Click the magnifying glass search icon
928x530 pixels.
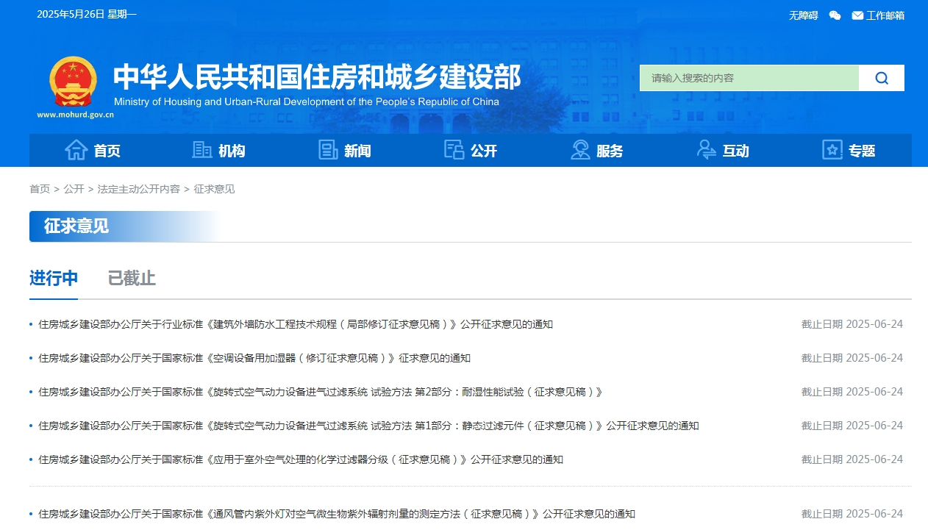(x=882, y=78)
